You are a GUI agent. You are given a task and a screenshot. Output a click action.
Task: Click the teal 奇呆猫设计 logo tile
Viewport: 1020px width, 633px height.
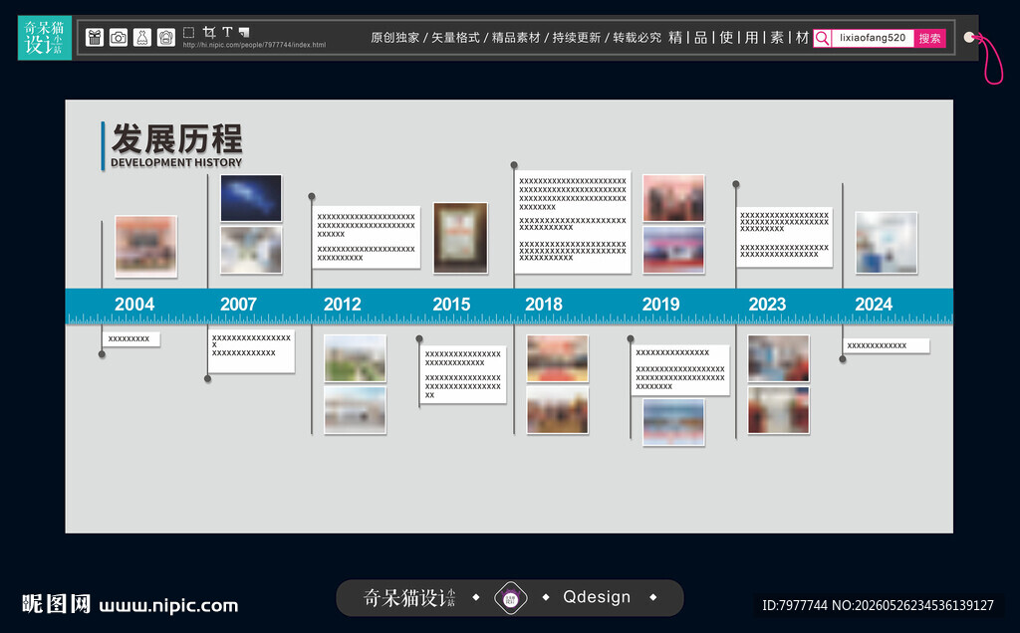[44, 38]
